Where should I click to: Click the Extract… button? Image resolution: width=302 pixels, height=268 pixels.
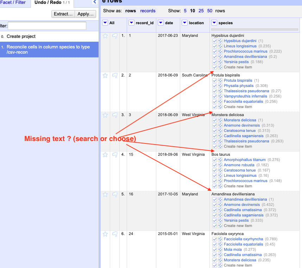click(63, 14)
